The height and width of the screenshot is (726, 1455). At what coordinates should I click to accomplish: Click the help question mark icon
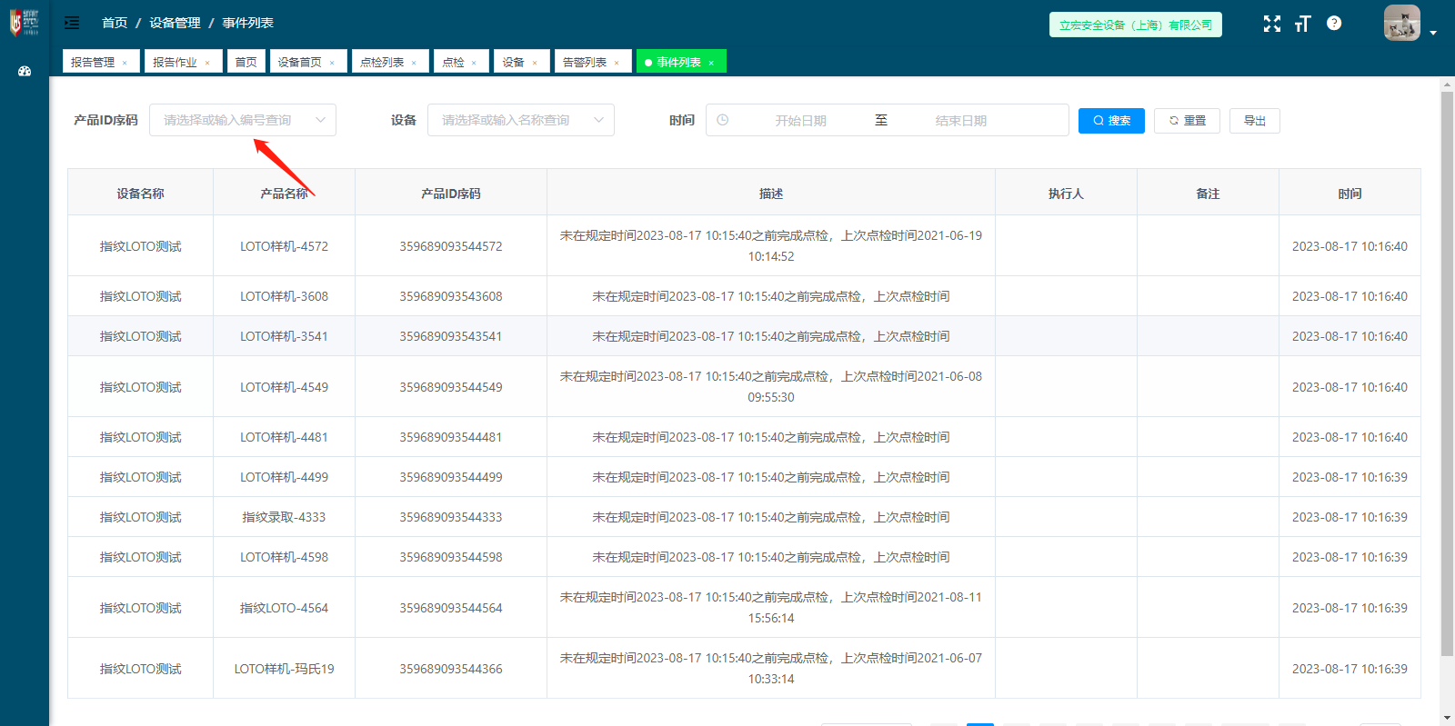[x=1334, y=24]
